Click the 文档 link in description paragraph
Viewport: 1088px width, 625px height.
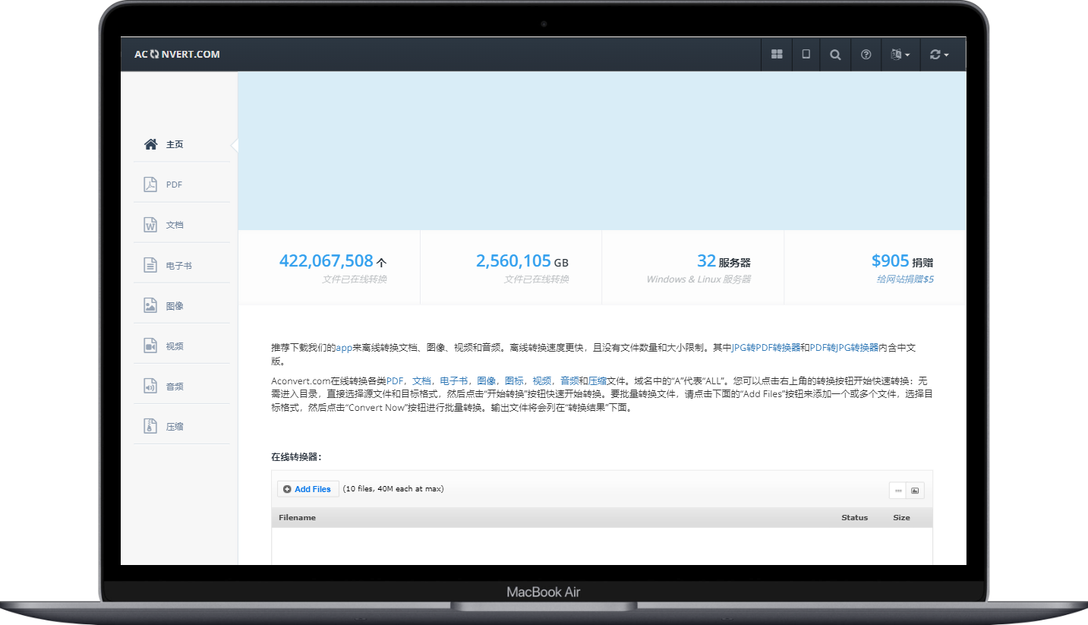pyautogui.click(x=421, y=380)
